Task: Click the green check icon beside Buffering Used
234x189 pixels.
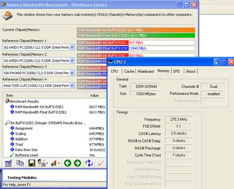Action: (12, 155)
